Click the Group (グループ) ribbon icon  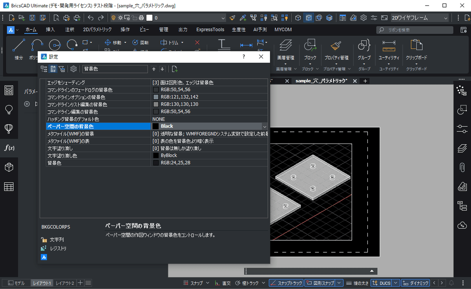(x=364, y=46)
